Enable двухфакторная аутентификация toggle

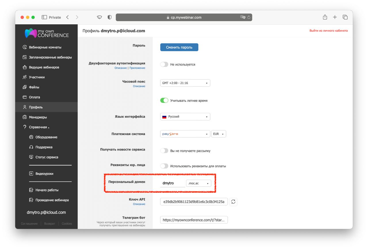pyautogui.click(x=164, y=65)
